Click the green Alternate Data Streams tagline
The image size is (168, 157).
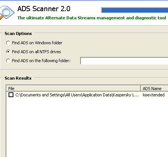[92, 18]
